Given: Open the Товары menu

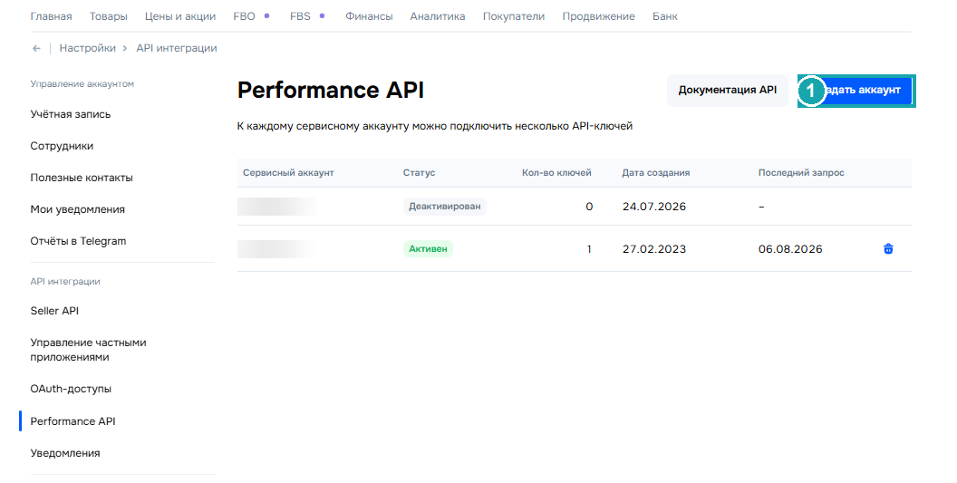Looking at the screenshot, I should coord(109,16).
